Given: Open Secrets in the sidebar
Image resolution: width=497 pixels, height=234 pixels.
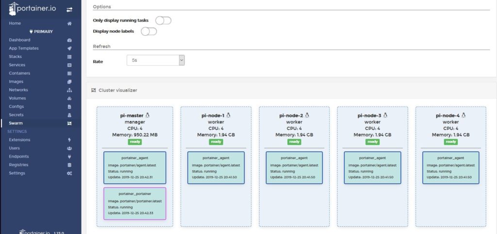Looking at the screenshot, I should pyautogui.click(x=16, y=115).
